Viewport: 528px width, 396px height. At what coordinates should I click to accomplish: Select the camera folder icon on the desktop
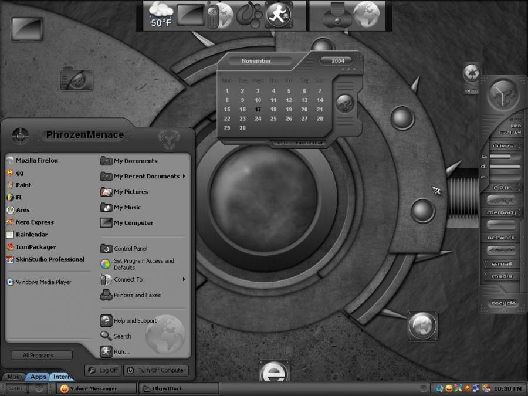pos(76,79)
